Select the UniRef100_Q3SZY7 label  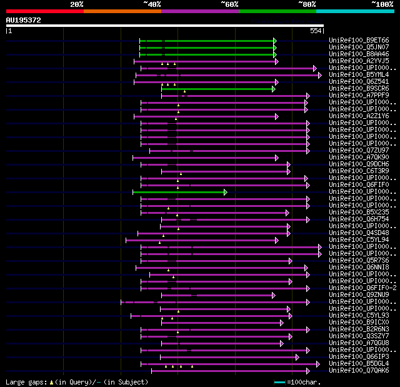point(359,336)
